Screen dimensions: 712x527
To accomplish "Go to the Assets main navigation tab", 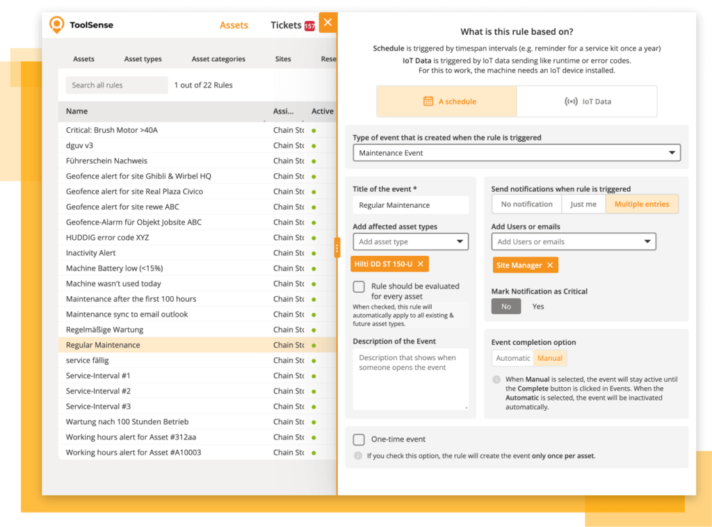I will coord(234,25).
